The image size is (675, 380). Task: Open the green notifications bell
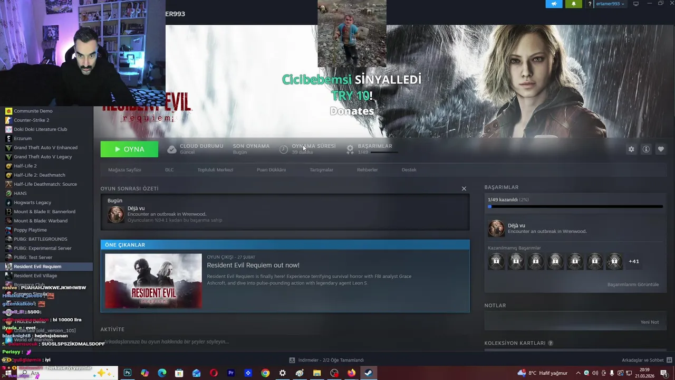[574, 4]
